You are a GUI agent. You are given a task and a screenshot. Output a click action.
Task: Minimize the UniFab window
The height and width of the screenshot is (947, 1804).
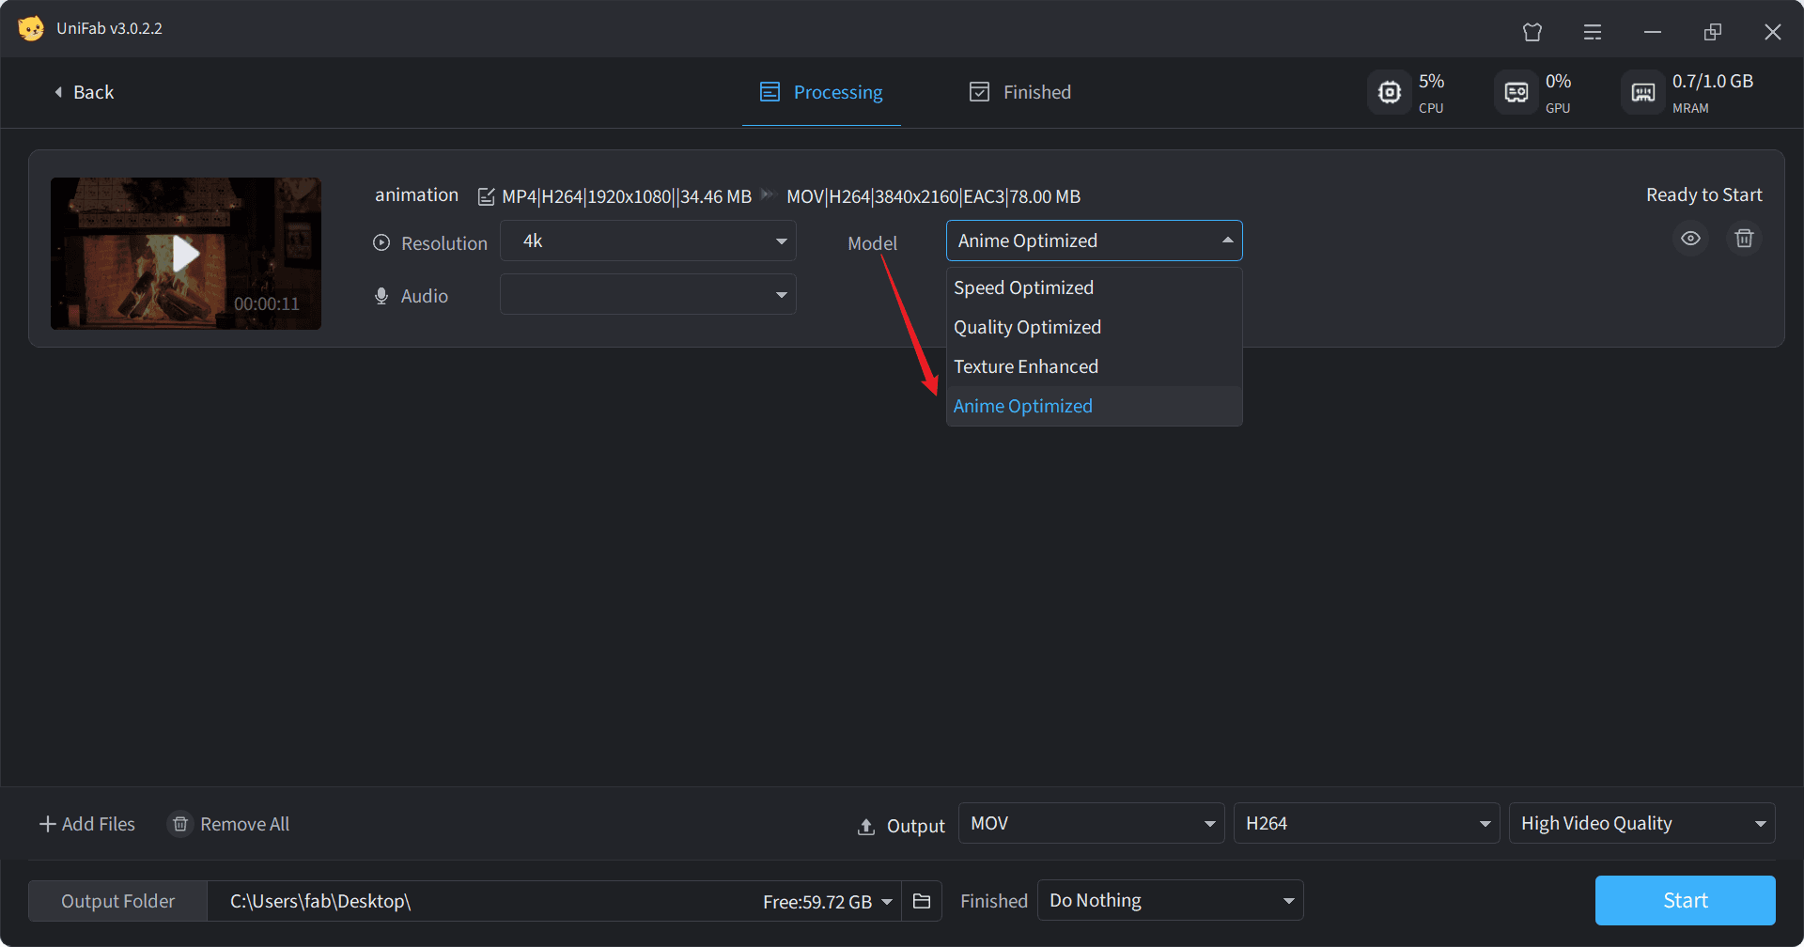tap(1653, 32)
